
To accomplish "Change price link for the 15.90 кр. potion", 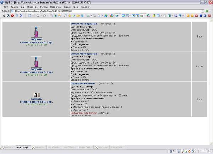I will point(36,72).
